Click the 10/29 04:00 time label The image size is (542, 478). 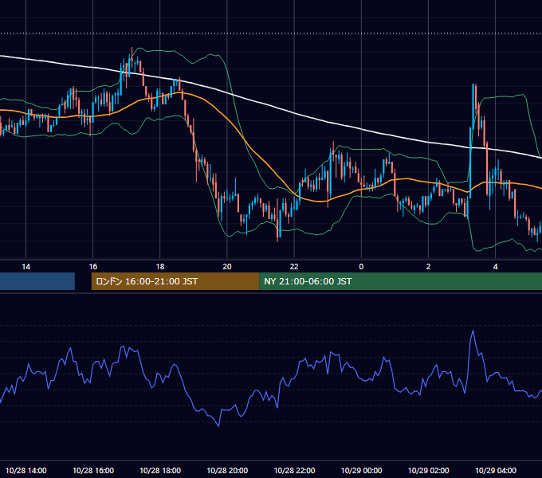pyautogui.click(x=495, y=470)
